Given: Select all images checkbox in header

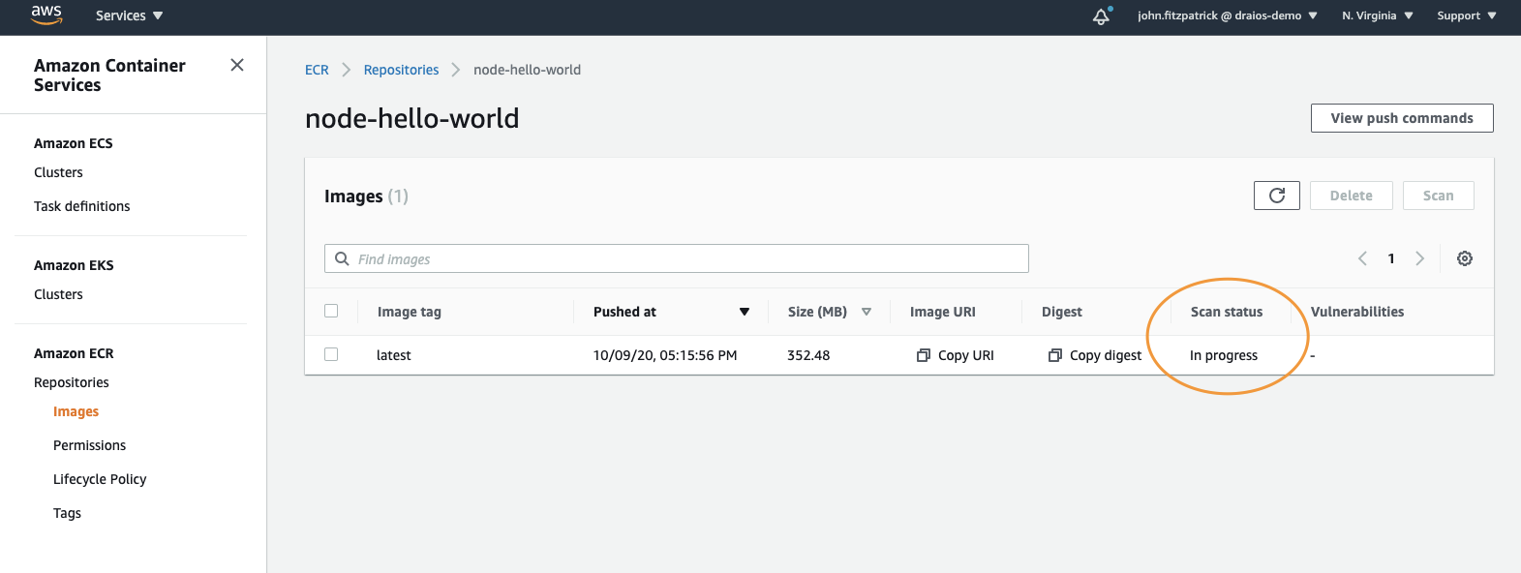Looking at the screenshot, I should 331,311.
